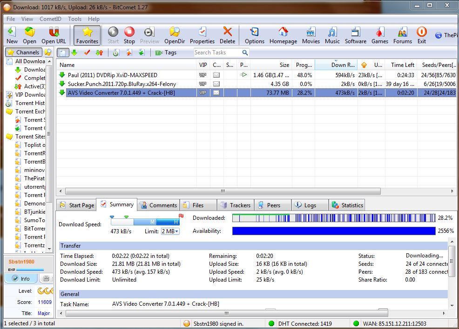Select the Sucker.Punch.2011.720p.BluRay.x264-Felony task

coord(122,84)
